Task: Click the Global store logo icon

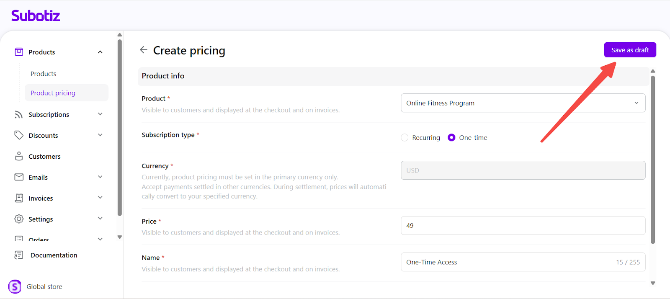Action: (15, 287)
